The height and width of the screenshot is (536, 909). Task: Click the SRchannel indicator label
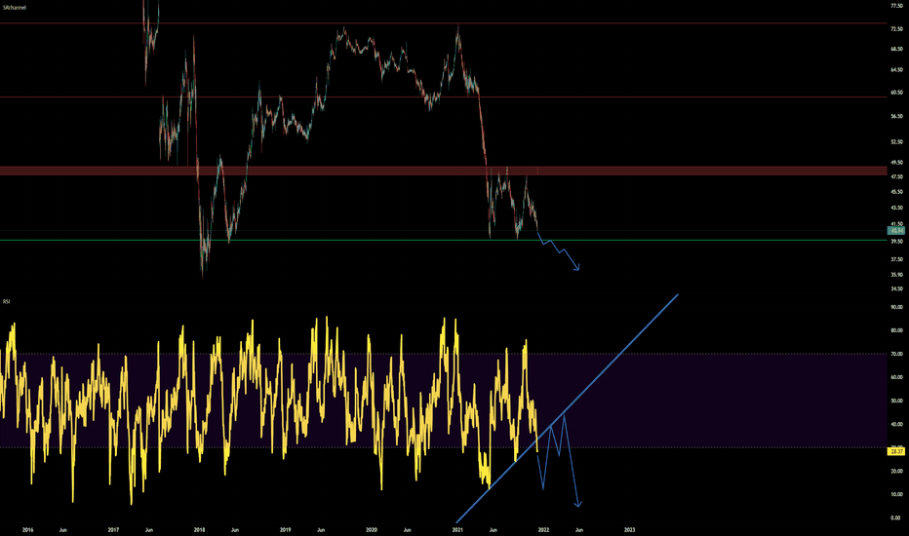[15, 8]
